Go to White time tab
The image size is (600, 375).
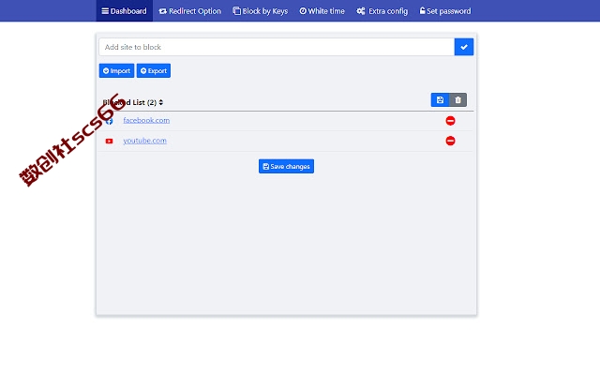322,11
